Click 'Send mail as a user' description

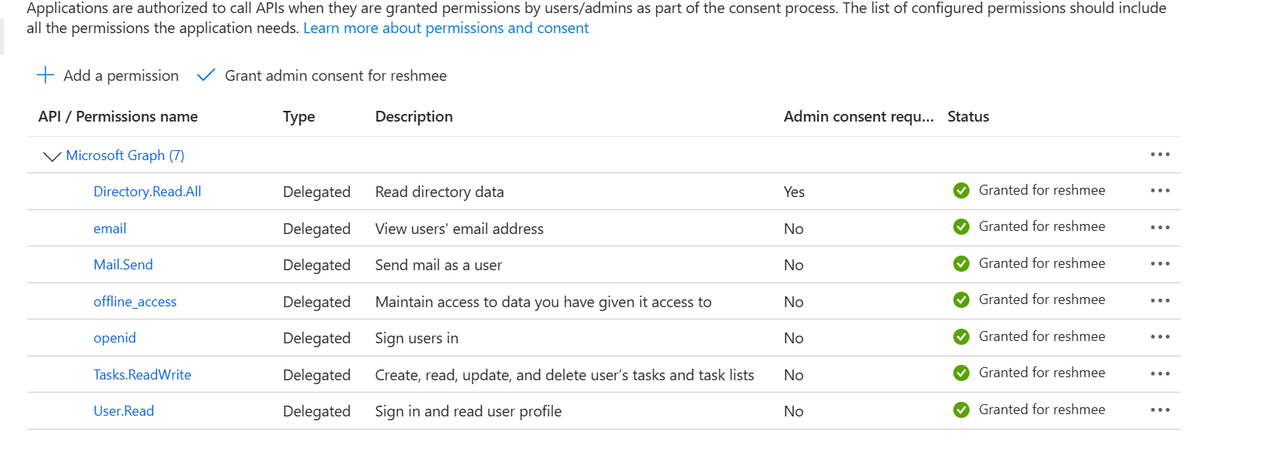pyautogui.click(x=439, y=265)
